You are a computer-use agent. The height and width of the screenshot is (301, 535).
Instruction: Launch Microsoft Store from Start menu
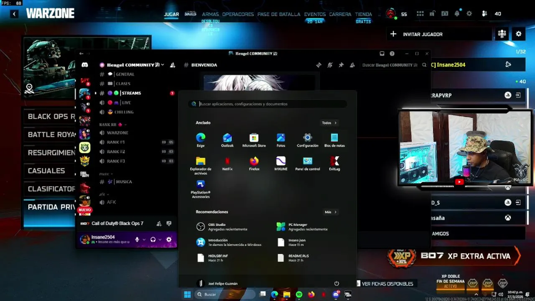(254, 140)
